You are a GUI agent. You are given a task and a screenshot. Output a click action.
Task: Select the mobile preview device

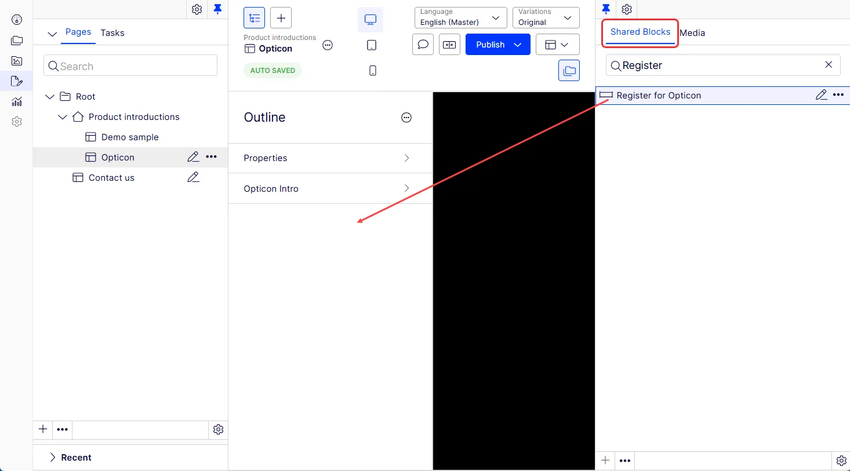tap(373, 71)
